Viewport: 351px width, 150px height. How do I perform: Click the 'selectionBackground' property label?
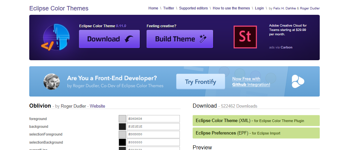[x=46, y=142]
